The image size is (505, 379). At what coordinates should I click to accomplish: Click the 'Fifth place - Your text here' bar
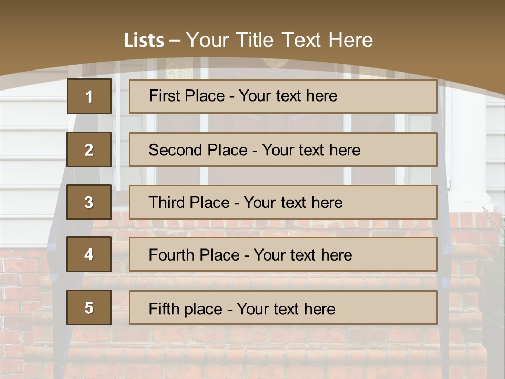coord(283,307)
